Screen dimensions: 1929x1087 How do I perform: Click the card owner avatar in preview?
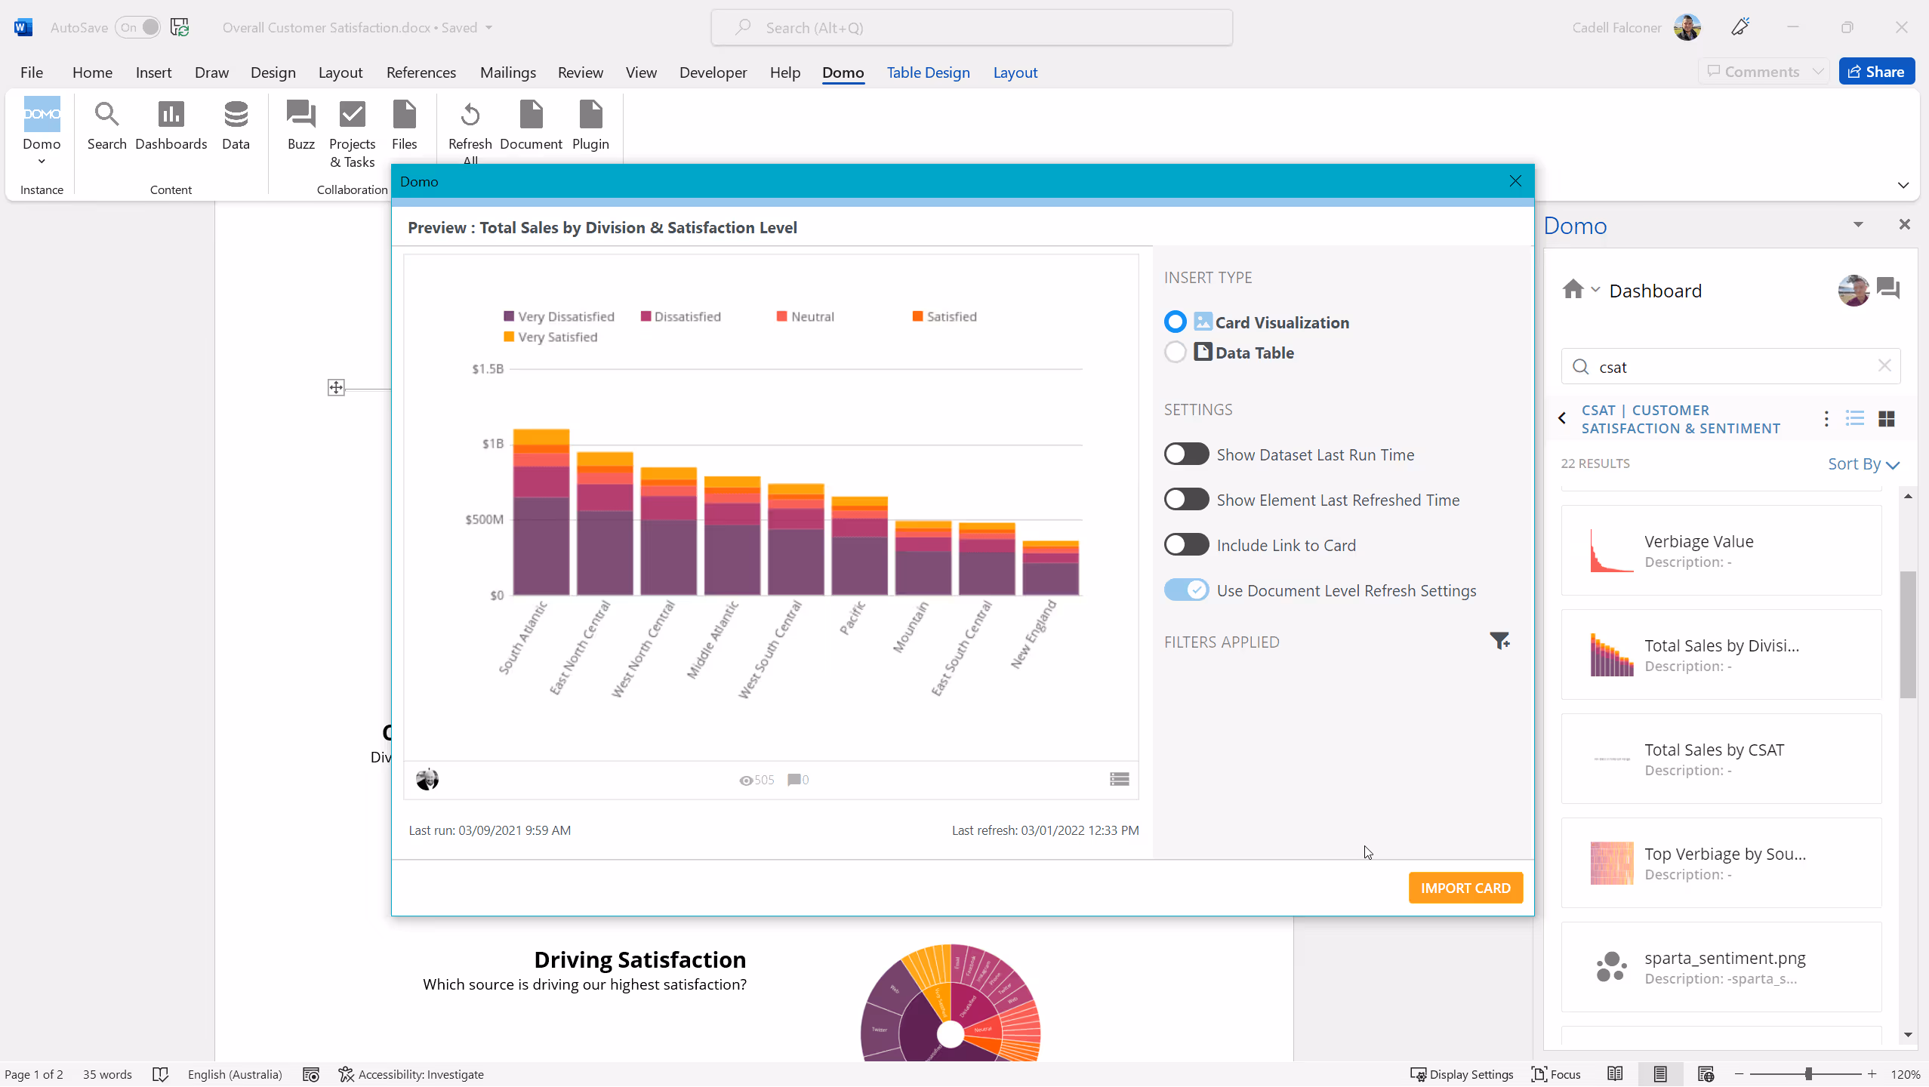tap(427, 779)
